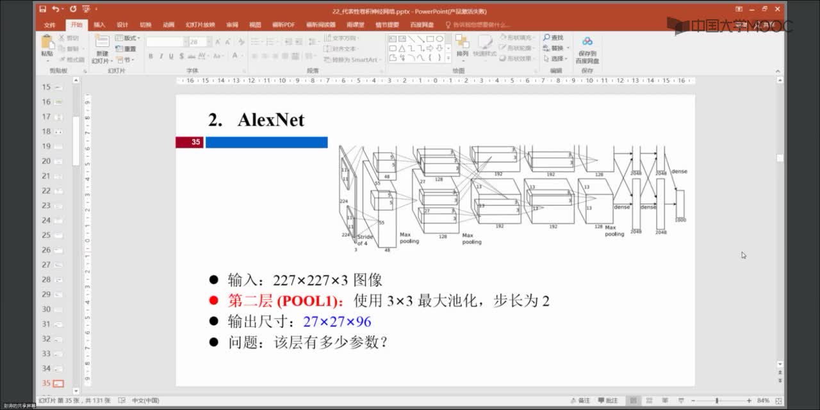Open change case (Aa) dropdown

coord(219,56)
